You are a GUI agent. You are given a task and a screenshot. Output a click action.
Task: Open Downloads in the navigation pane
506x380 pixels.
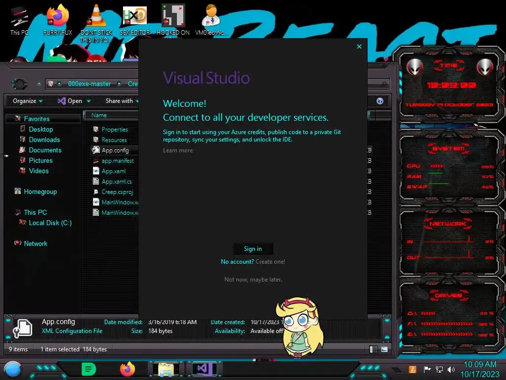click(44, 140)
